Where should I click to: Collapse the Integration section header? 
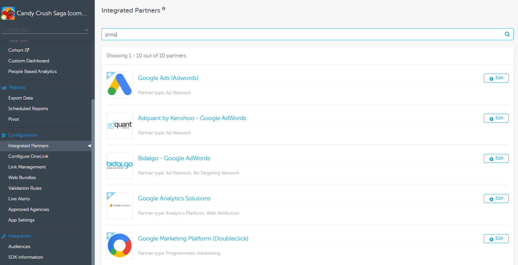click(x=20, y=236)
